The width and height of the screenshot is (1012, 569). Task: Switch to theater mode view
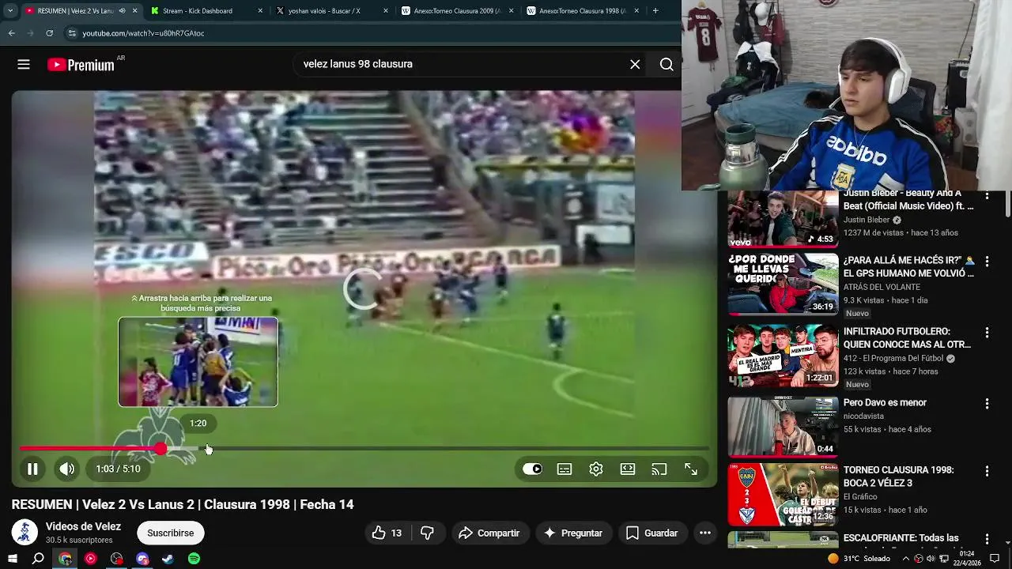628,469
